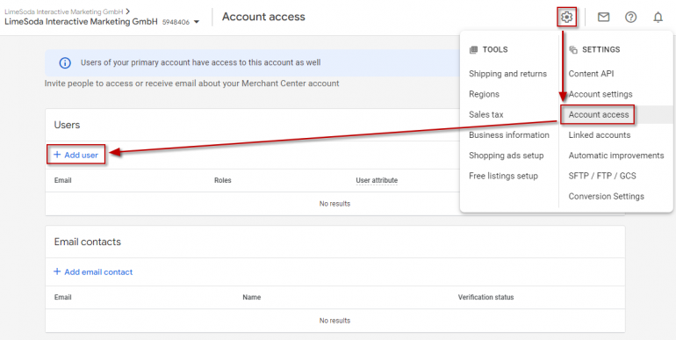Click the Tools heading icon

pos(473,49)
